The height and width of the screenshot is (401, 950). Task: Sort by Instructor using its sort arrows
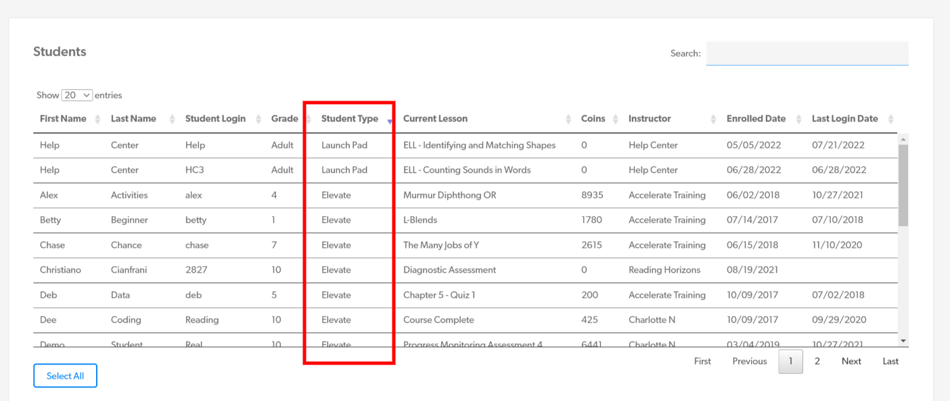713,119
